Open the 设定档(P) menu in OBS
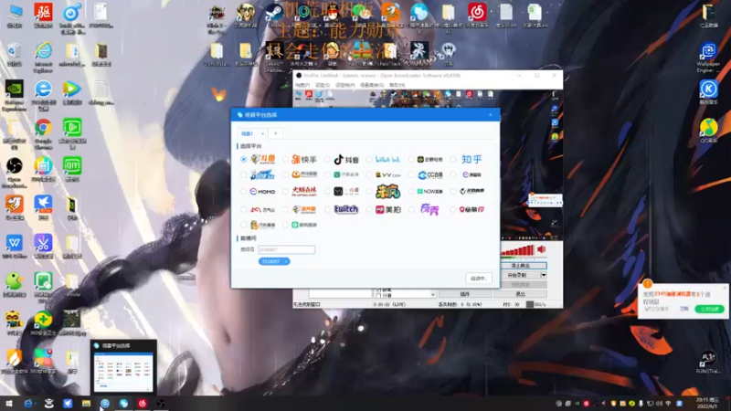The width and height of the screenshot is (731, 411). (345, 85)
